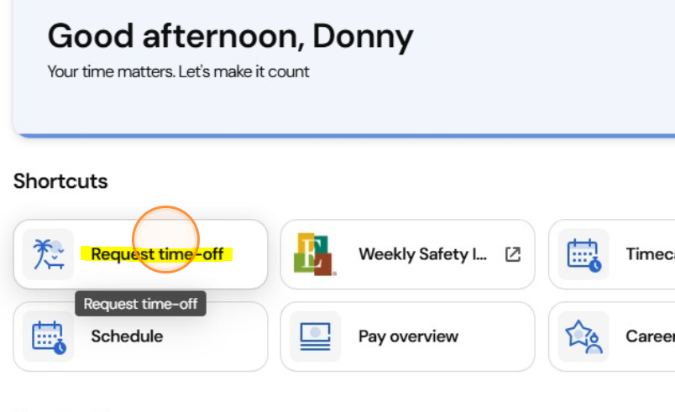The height and width of the screenshot is (412, 675).
Task: Click the external link arrow icon
Action: 513,254
